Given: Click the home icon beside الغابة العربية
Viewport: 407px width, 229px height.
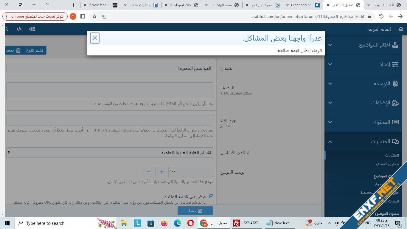Looking at the screenshot, I should [401, 29].
